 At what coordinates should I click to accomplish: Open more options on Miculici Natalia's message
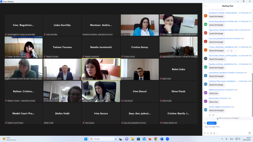click(216, 115)
